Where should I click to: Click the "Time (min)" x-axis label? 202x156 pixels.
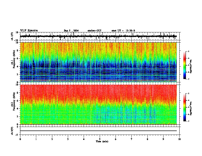click(x=102, y=141)
